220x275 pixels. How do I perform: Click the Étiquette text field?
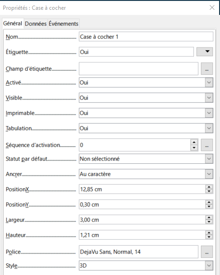(136, 52)
